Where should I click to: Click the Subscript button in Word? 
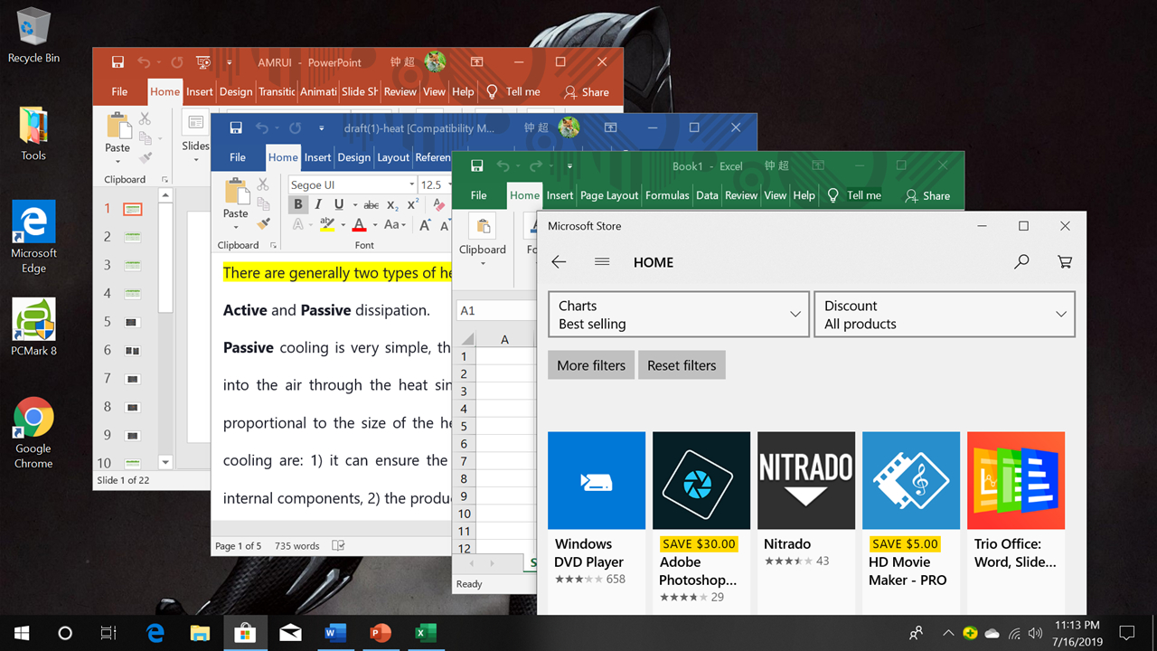[392, 204]
